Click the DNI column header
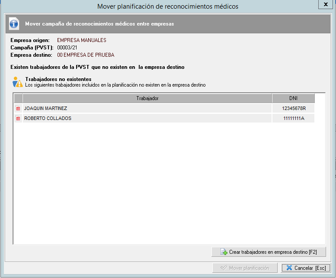Image resolution: width=336 pixels, height=278 pixels. coord(293,98)
